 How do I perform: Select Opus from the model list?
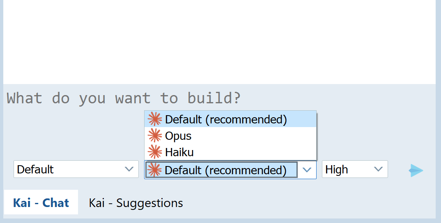230,136
